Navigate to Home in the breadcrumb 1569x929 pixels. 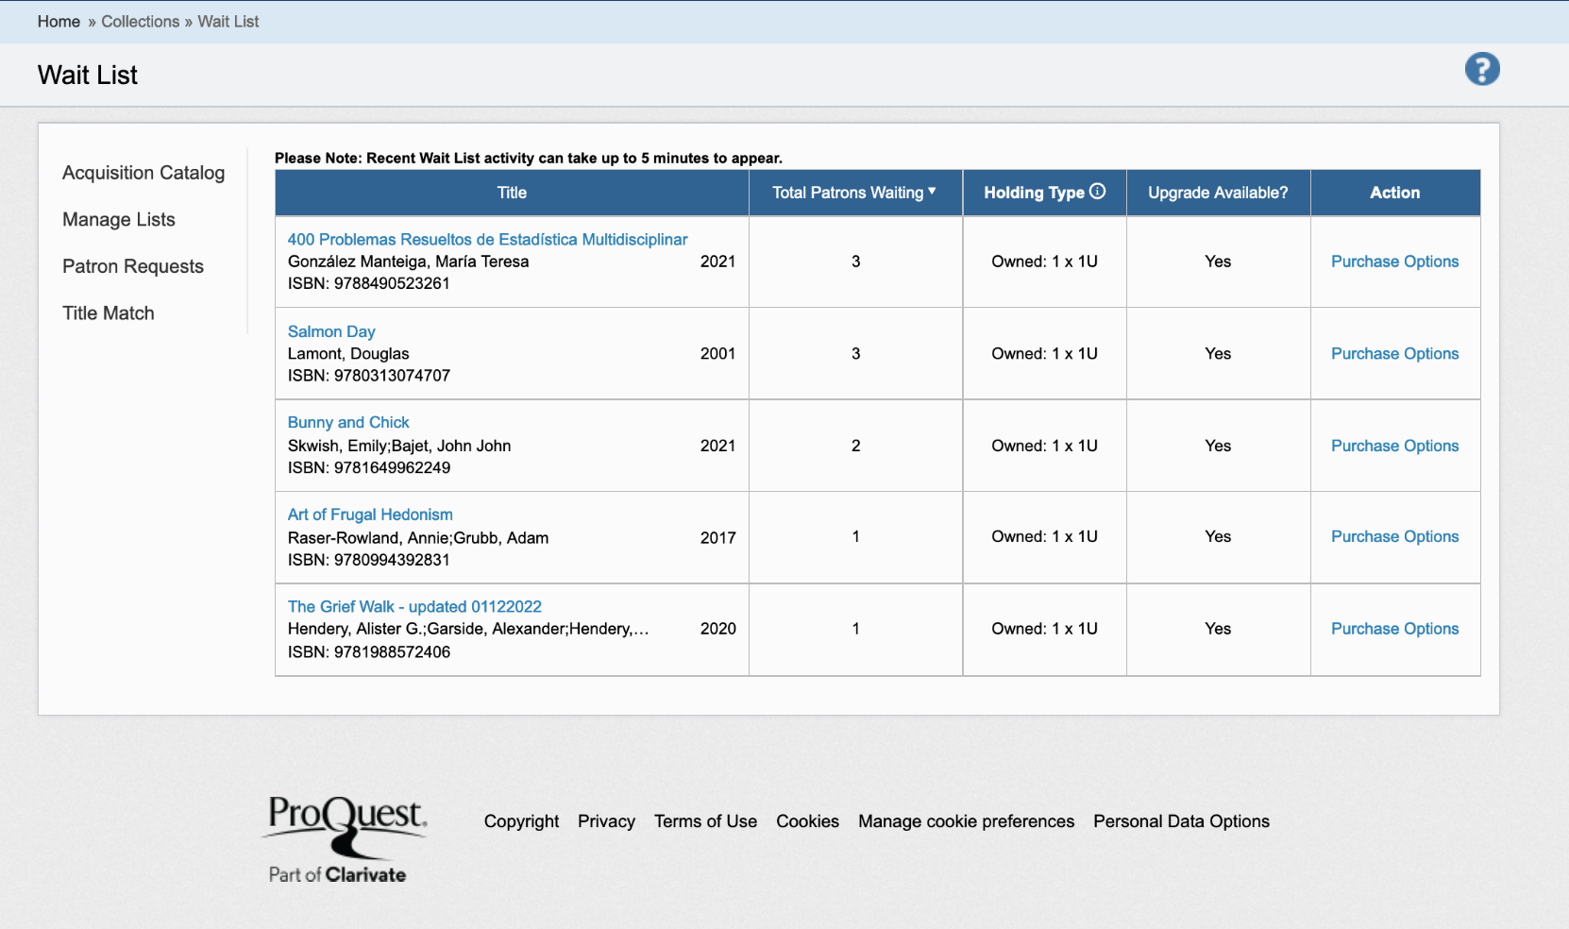click(x=59, y=21)
